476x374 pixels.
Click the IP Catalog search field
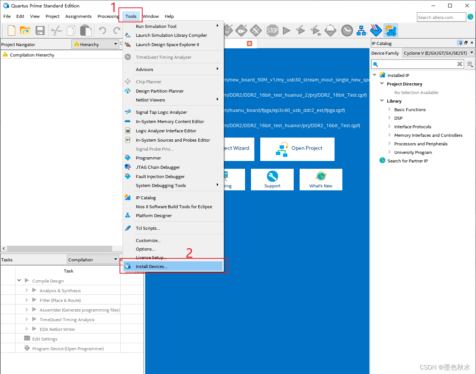click(417, 64)
